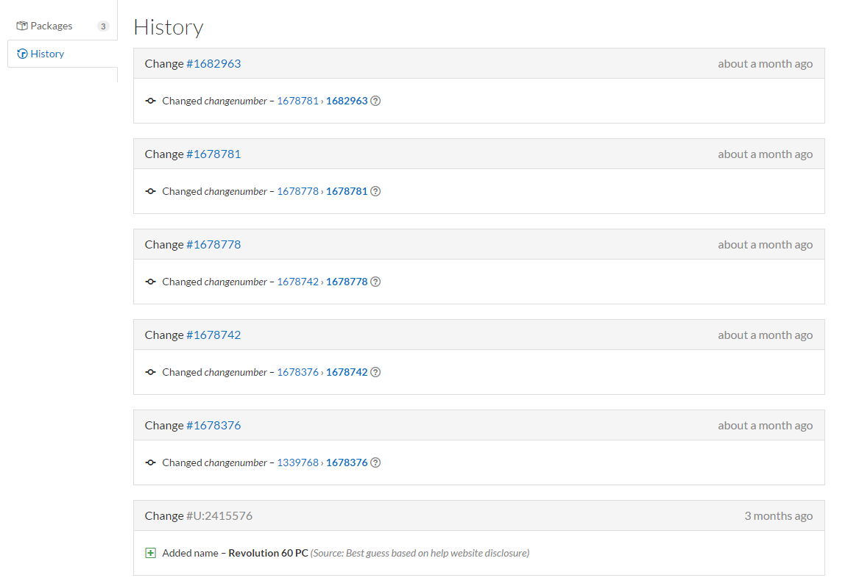Click help icon next to bold 1678778
The image size is (848, 586).
(375, 282)
